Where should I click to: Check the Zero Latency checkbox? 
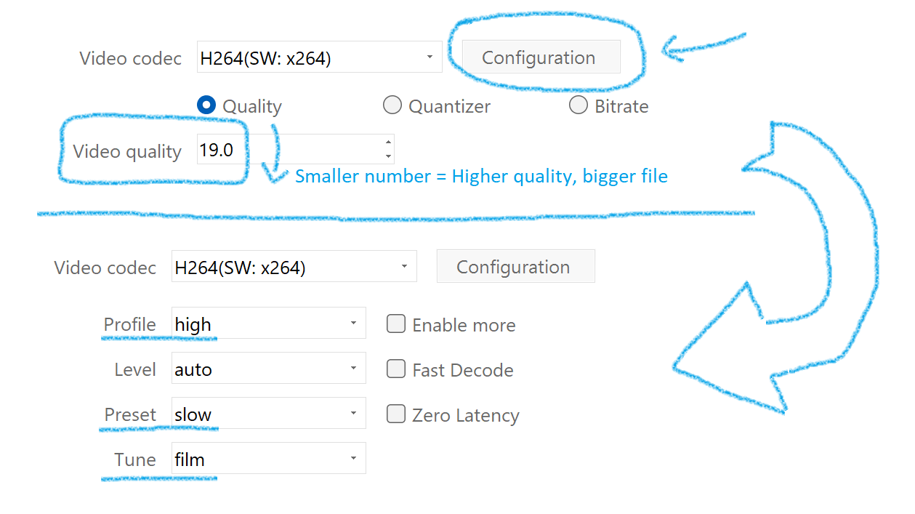click(396, 414)
